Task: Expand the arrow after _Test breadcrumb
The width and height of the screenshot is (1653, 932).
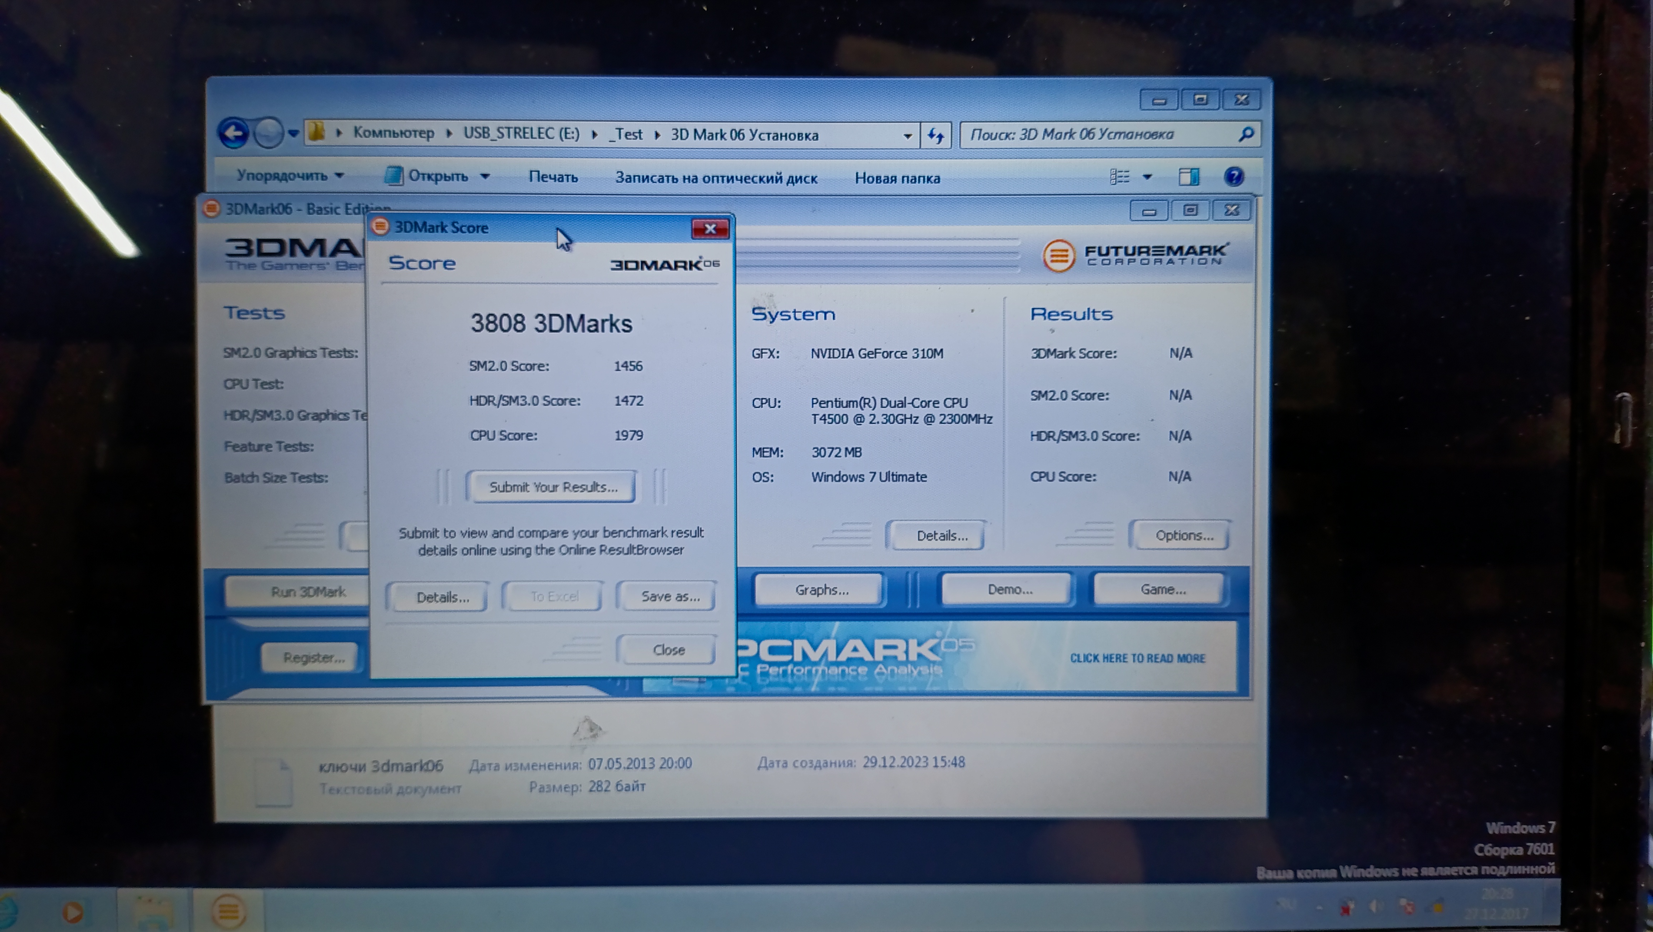Action: tap(657, 135)
